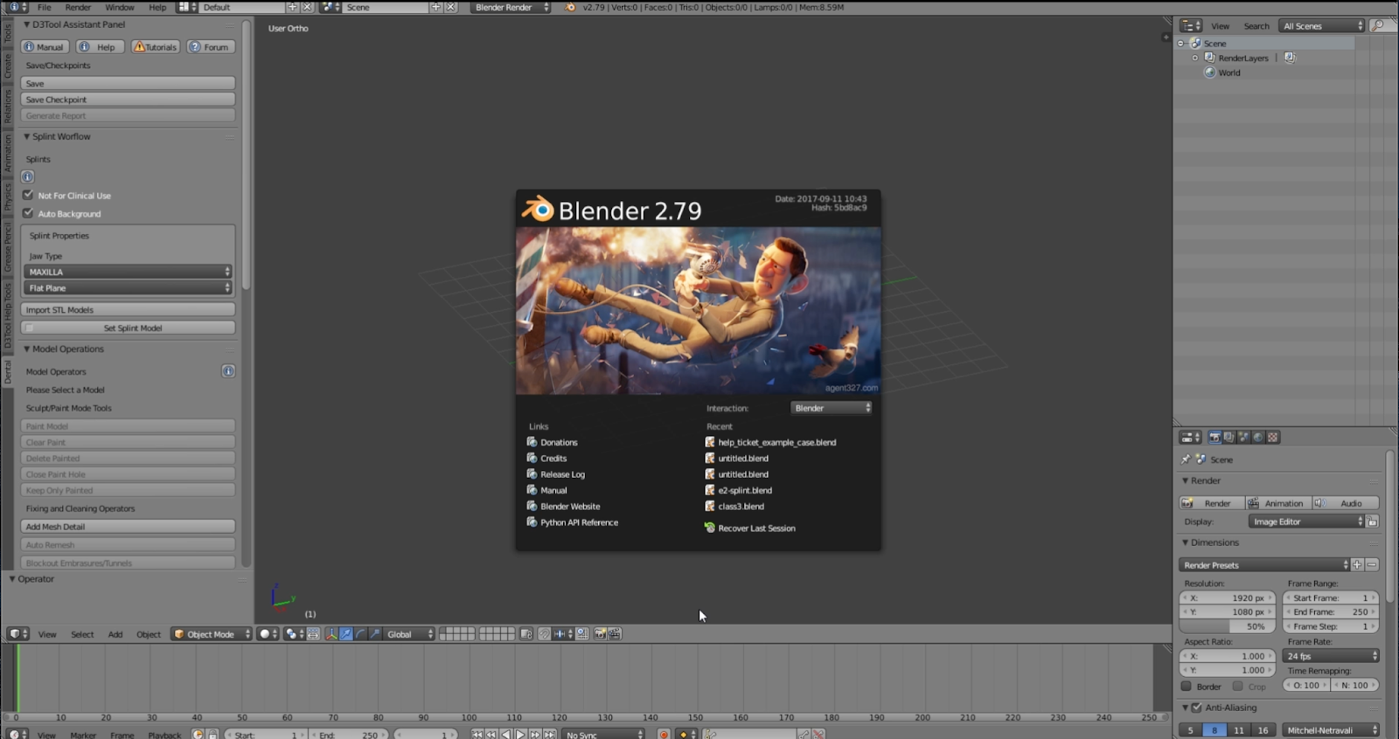The width and height of the screenshot is (1399, 739).
Task: Toggle the Anti-Aliasing checkbox
Action: click(x=1197, y=708)
